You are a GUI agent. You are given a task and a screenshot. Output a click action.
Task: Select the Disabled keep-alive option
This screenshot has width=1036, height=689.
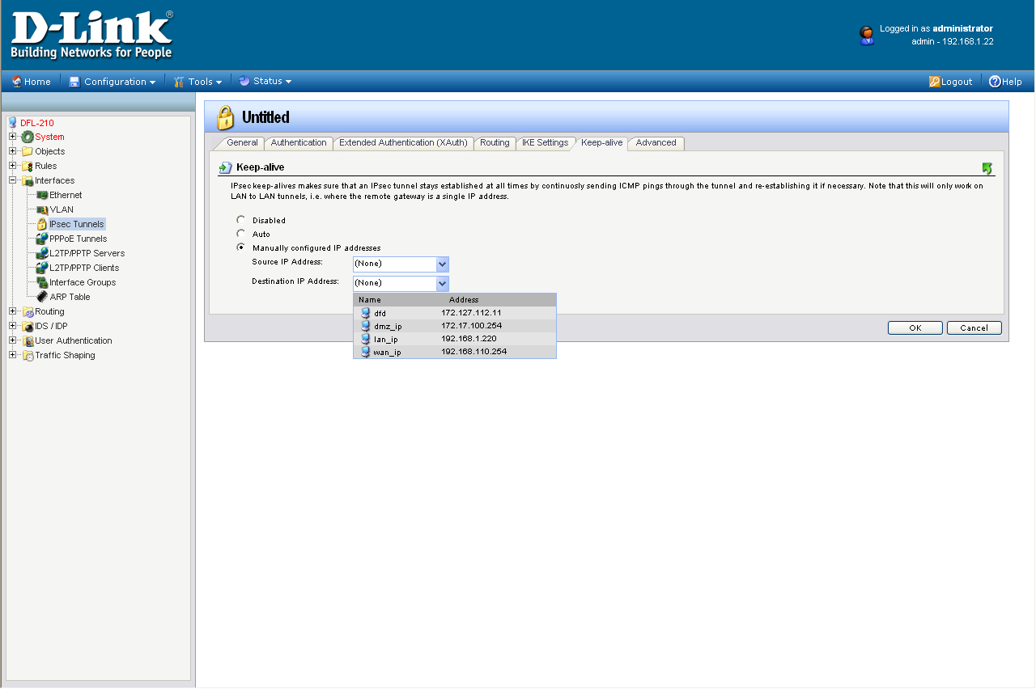point(240,219)
